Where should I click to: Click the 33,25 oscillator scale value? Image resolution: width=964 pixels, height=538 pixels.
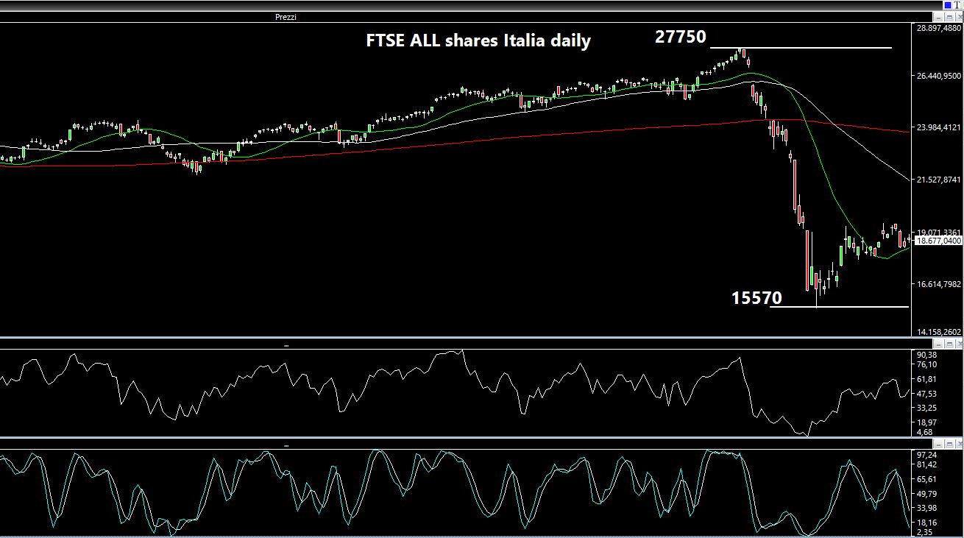[x=926, y=408]
